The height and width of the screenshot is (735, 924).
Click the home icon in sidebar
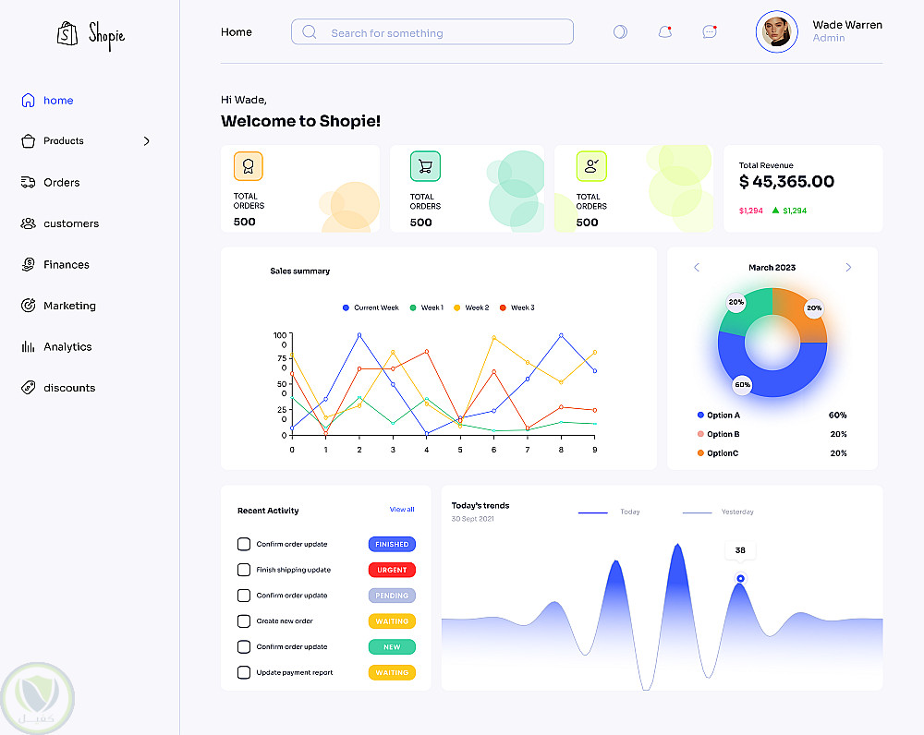tap(28, 100)
